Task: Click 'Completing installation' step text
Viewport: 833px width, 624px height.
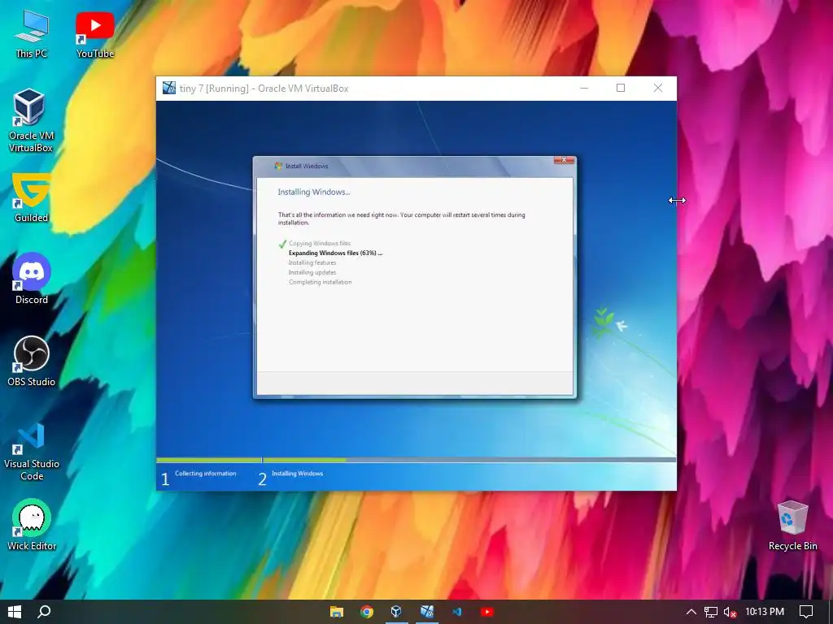Action: (320, 282)
